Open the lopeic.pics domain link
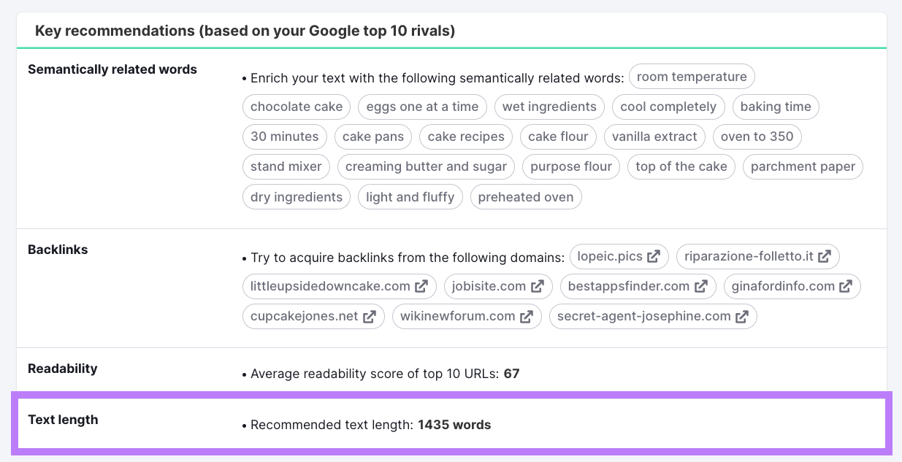 pyautogui.click(x=610, y=256)
